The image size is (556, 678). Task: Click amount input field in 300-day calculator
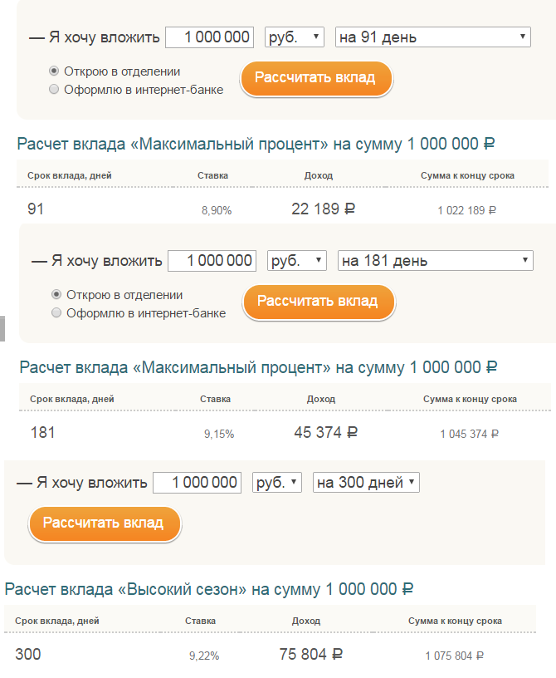click(197, 483)
